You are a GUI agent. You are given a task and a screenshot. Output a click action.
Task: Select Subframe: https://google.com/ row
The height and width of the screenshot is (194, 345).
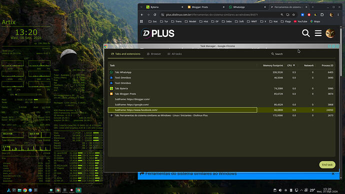pyautogui.click(x=221, y=104)
